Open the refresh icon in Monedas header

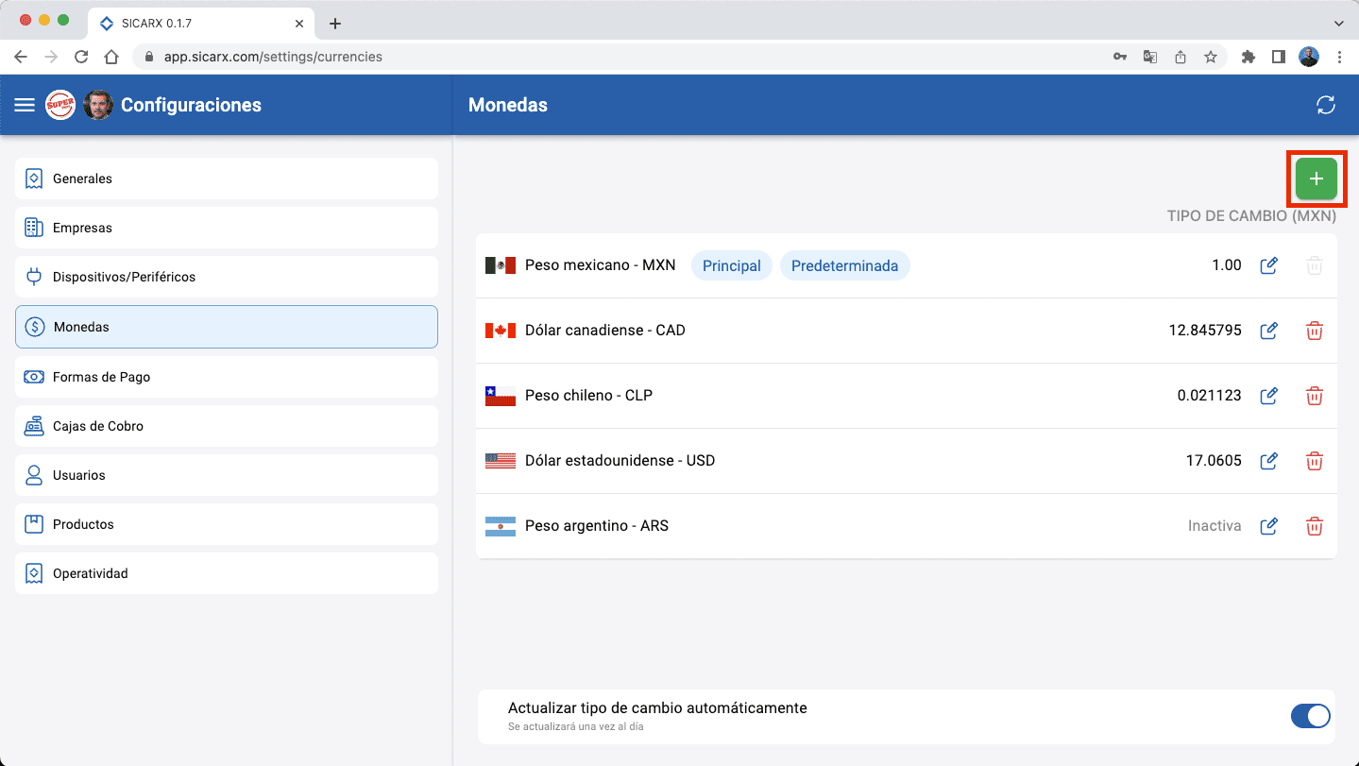[x=1326, y=105]
